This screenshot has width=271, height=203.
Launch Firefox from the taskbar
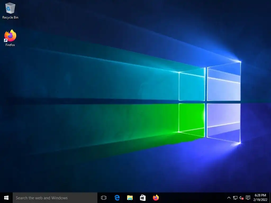pos(156,198)
